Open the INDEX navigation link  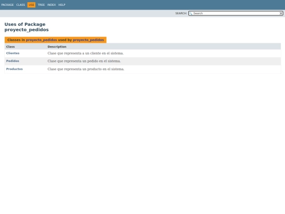click(x=52, y=5)
